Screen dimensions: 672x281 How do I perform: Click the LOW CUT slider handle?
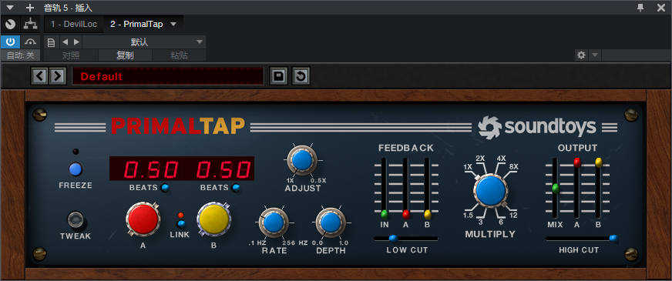click(x=392, y=238)
